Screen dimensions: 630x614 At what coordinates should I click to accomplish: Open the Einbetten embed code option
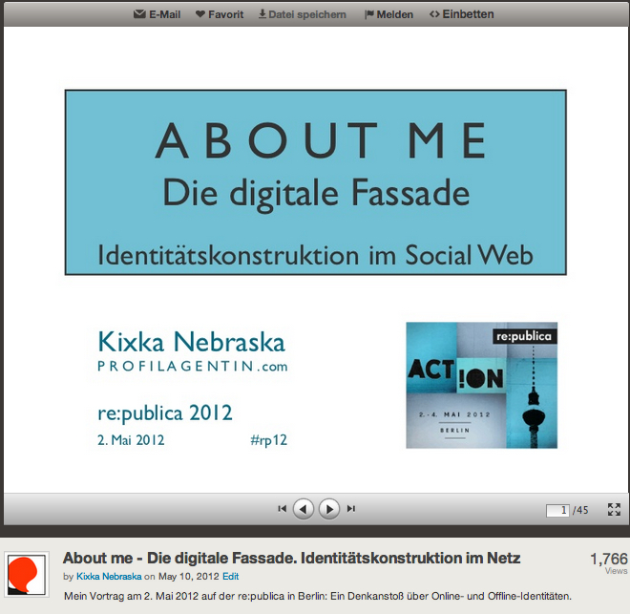pyautogui.click(x=462, y=14)
